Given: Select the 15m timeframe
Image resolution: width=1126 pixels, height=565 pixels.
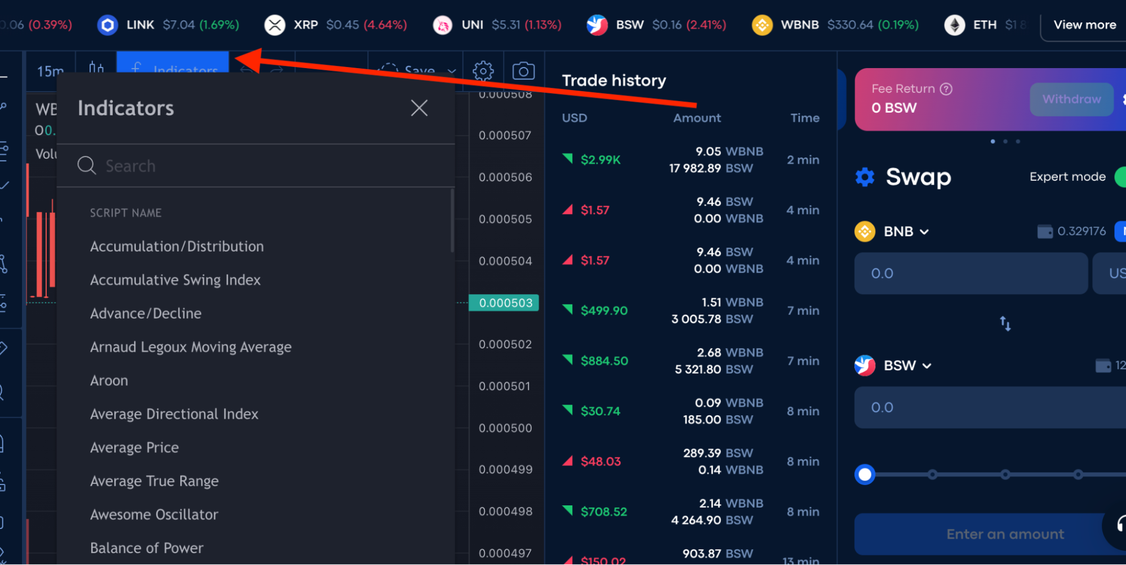Looking at the screenshot, I should tap(50, 71).
